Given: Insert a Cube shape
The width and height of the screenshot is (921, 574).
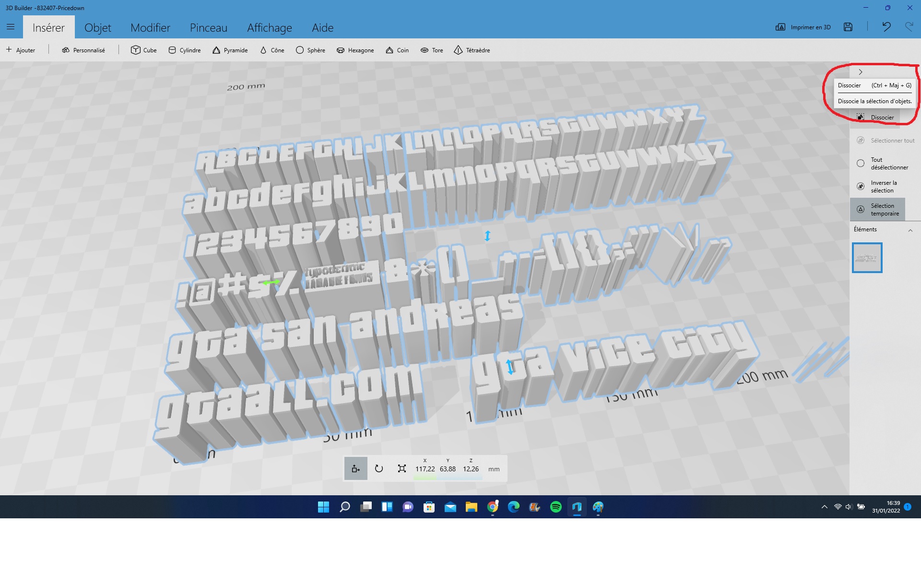Looking at the screenshot, I should 143,50.
